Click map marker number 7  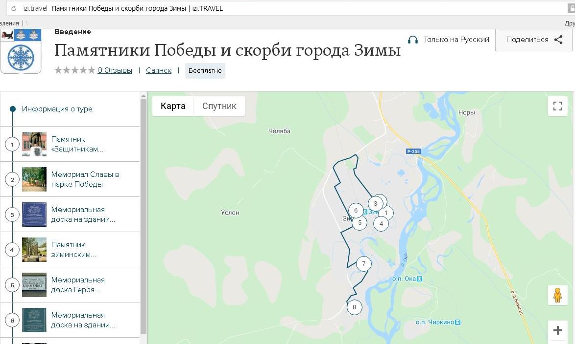point(363,264)
